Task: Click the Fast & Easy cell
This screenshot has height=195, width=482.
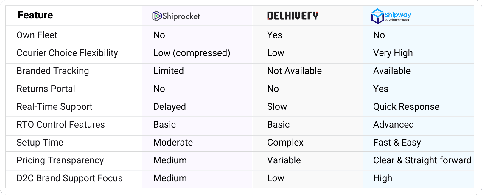Action: pyautogui.click(x=397, y=143)
